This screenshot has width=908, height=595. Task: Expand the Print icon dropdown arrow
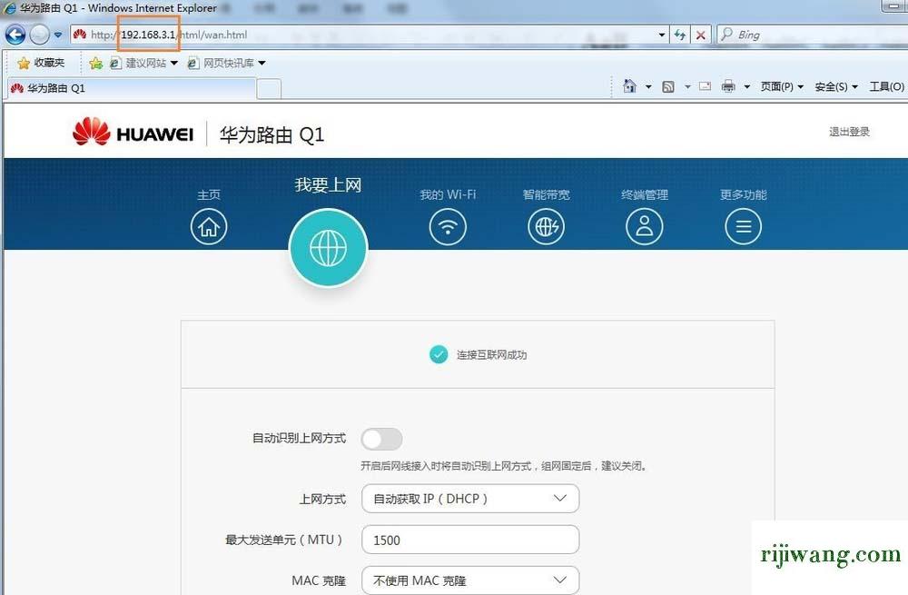747,87
